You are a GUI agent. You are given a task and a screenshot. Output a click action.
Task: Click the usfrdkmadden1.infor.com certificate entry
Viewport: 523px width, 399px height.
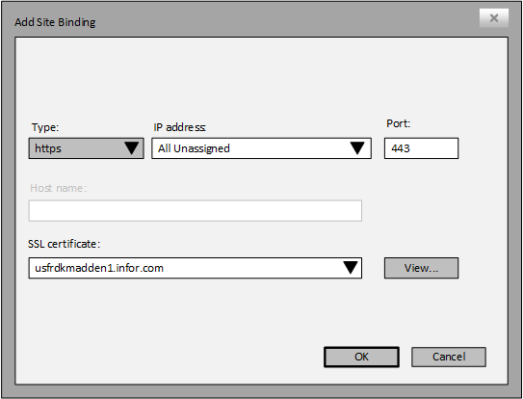99,268
